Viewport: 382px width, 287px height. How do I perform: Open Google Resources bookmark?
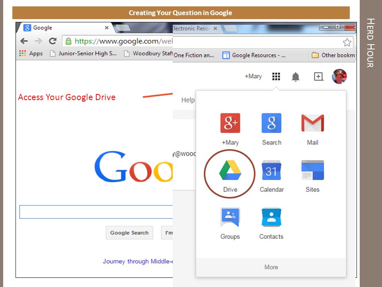254,55
